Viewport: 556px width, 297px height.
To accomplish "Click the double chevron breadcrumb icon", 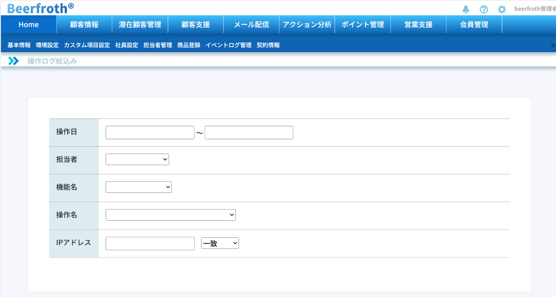I will (x=13, y=61).
